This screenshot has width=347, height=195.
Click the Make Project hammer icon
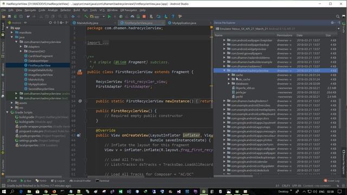coord(86,16)
